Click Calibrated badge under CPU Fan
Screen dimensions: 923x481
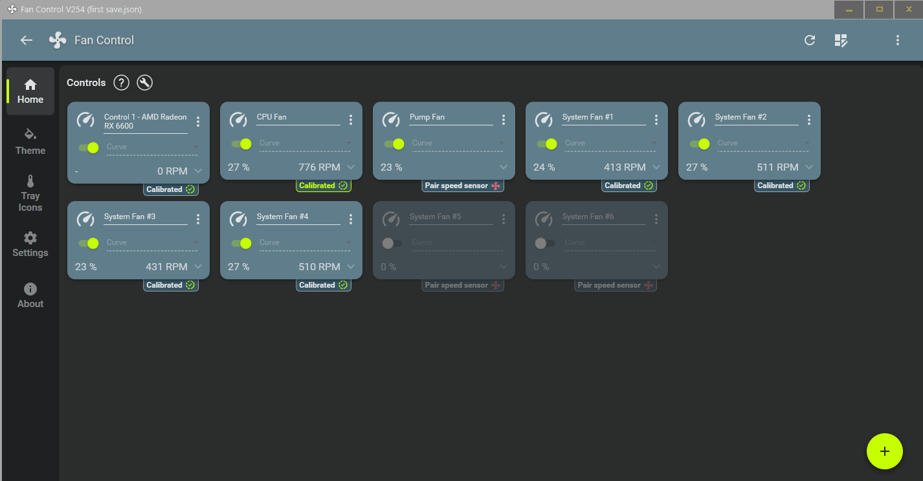pyautogui.click(x=324, y=186)
